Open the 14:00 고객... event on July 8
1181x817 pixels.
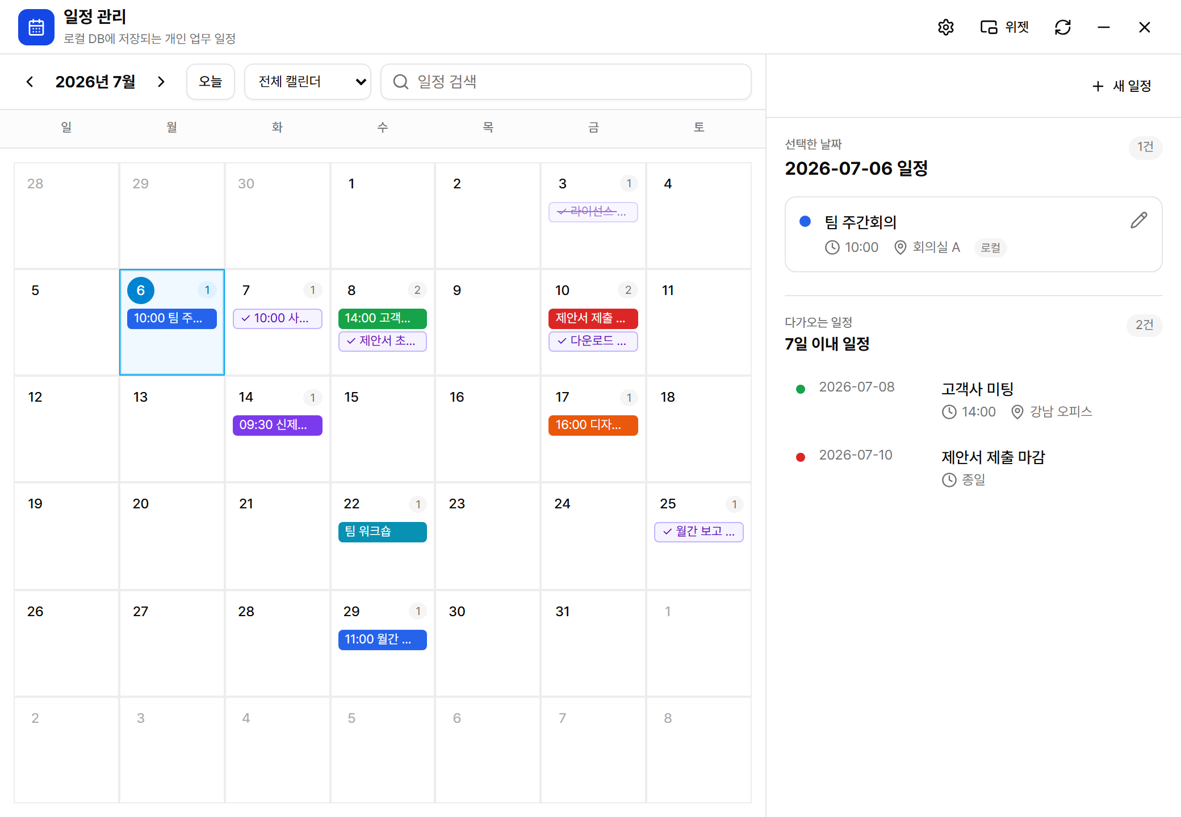pos(383,318)
